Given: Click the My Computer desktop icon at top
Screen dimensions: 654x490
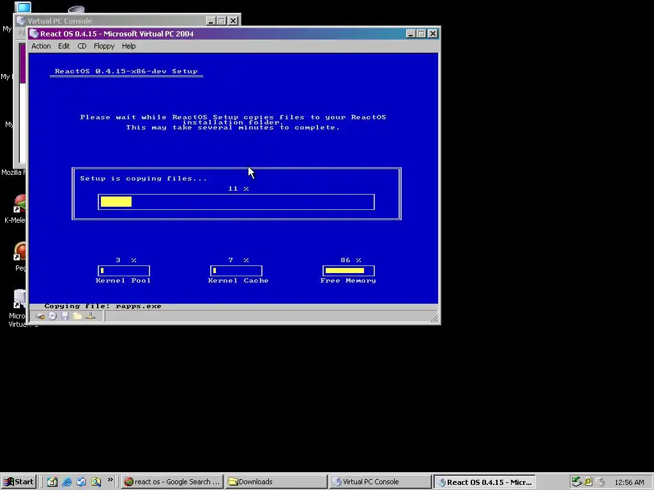Looking at the screenshot, I should pyautogui.click(x=23, y=7).
